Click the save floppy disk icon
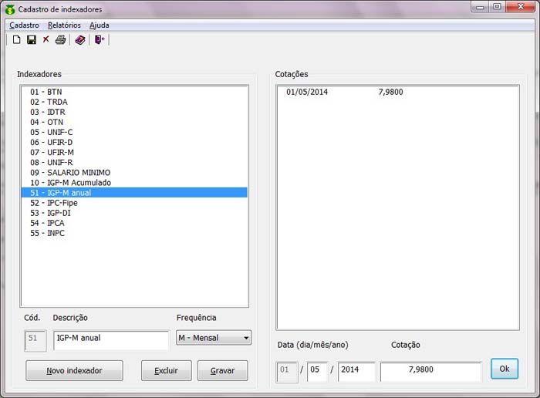Viewport: 540px width, 398px height. coord(32,40)
